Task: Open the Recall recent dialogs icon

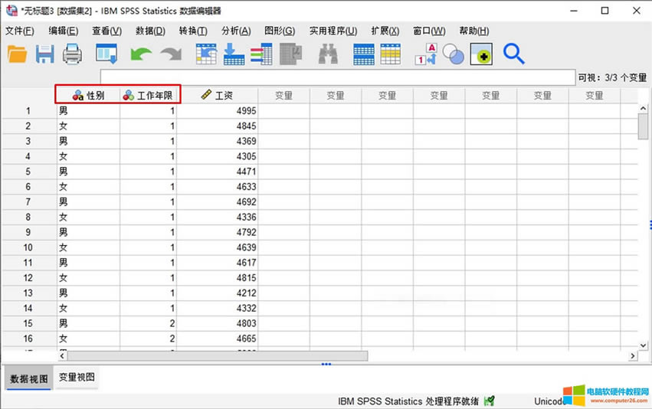Action: [x=106, y=54]
